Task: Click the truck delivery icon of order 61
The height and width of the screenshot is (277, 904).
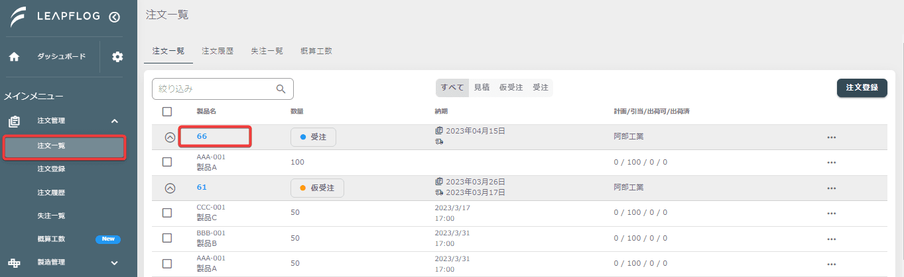Action: (438, 192)
